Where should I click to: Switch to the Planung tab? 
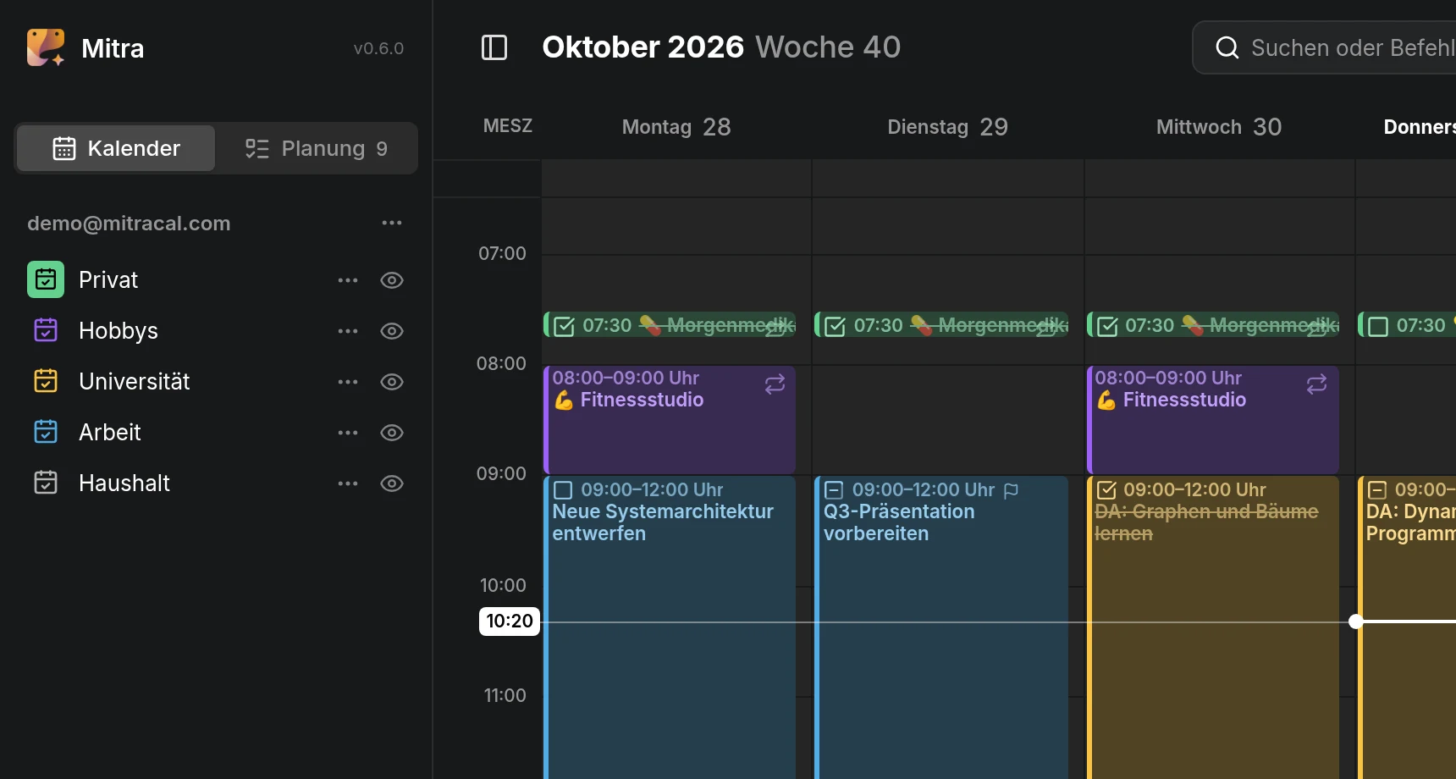point(316,148)
